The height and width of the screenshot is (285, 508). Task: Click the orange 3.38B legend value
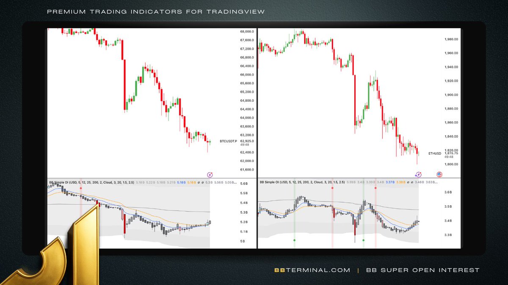click(400, 182)
